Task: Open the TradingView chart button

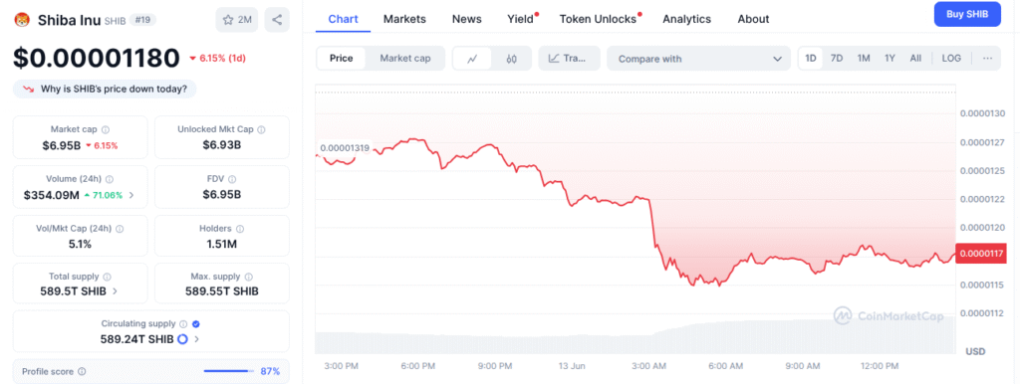Action: point(569,59)
